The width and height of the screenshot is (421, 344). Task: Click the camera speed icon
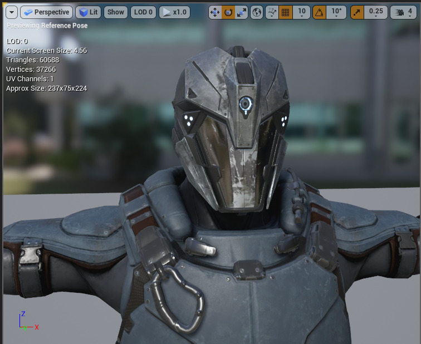coord(399,12)
